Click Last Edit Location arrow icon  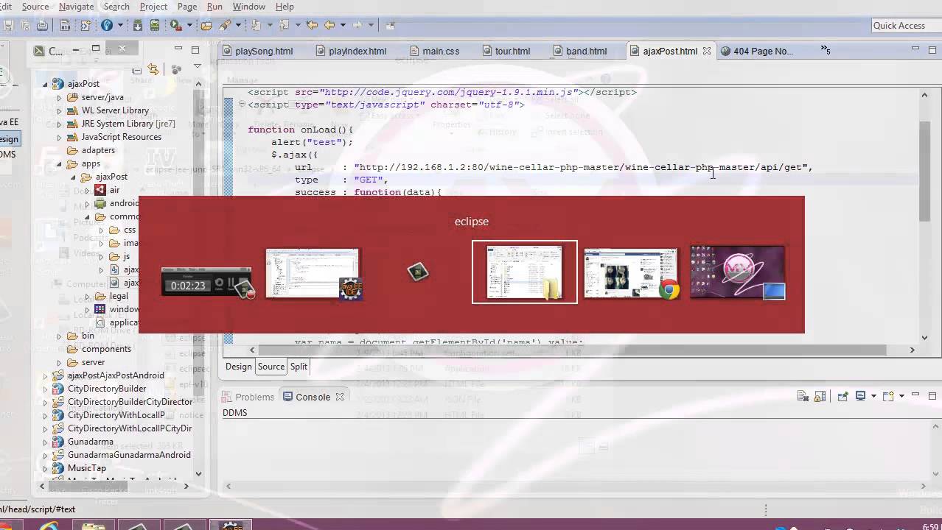(x=312, y=26)
